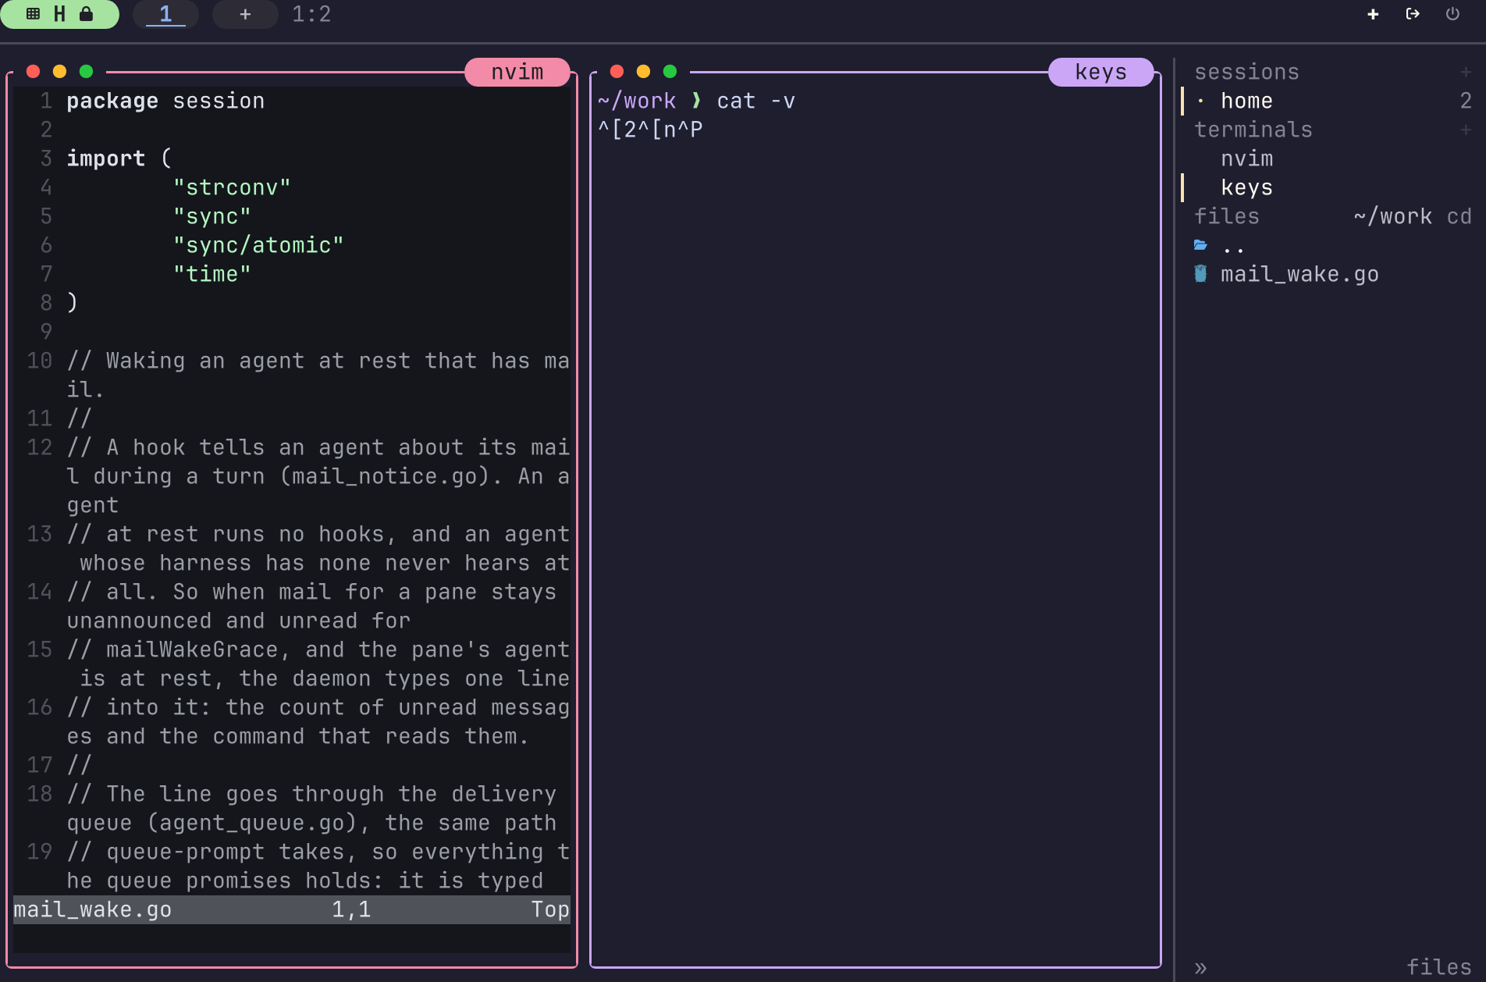Image resolution: width=1486 pixels, height=982 pixels.
Task: Click the files section header
Action: [1227, 216]
